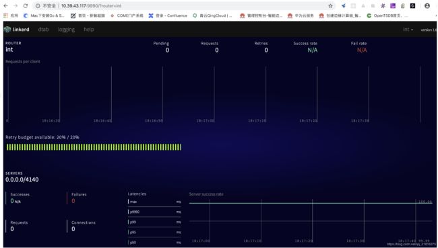Click the max latency row

click(154, 202)
